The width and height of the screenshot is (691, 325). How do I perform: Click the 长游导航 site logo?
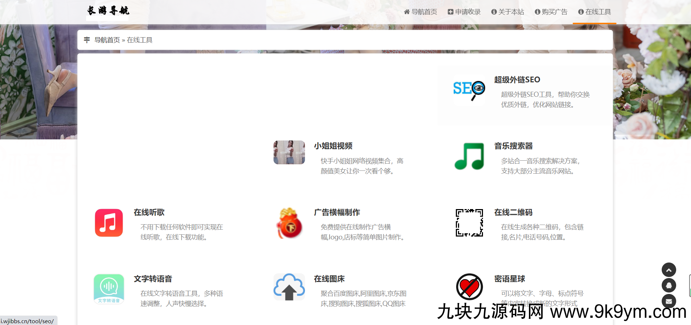[x=108, y=11]
